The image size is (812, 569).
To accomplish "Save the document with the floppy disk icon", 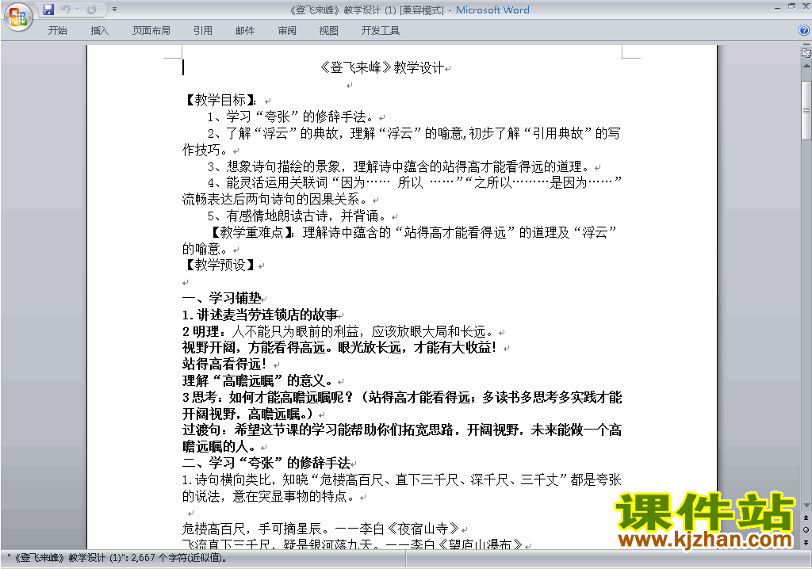I will pyautogui.click(x=48, y=10).
